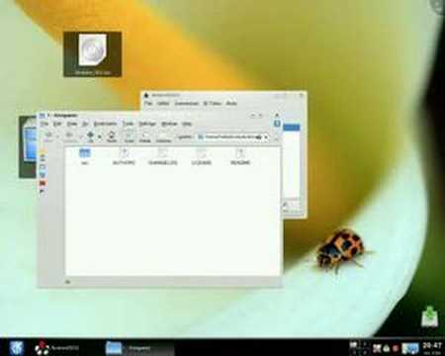Open Konqueror's Settings menu
This screenshot has height=356, width=445.
(x=147, y=124)
